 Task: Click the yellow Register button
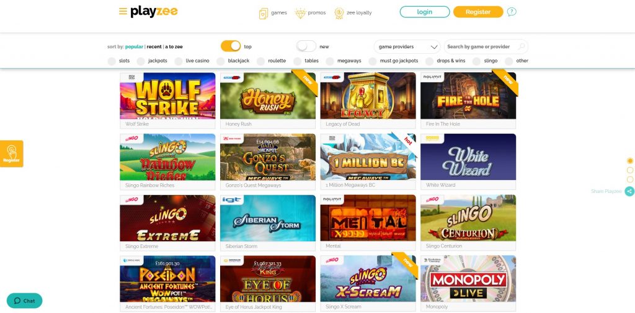[478, 12]
